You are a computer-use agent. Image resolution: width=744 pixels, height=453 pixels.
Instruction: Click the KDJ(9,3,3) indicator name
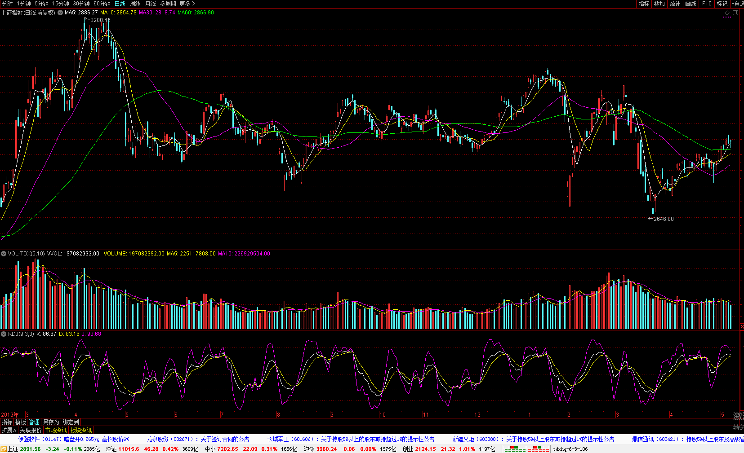21,334
